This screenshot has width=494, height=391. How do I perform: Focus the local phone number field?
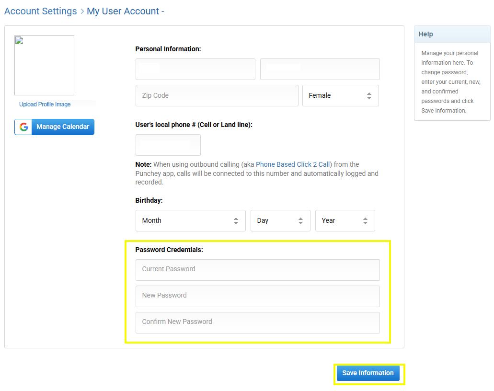click(x=168, y=145)
